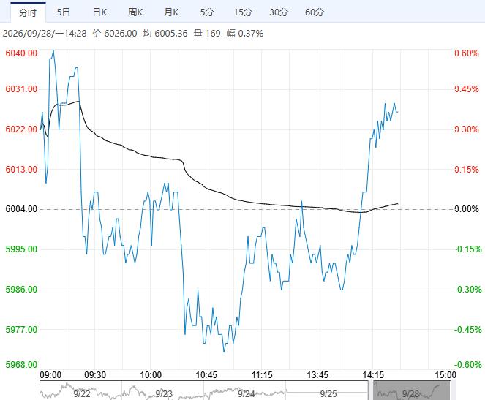The image size is (485, 400).
Task: Click the 5968.00 price axis label
Action: (21, 365)
